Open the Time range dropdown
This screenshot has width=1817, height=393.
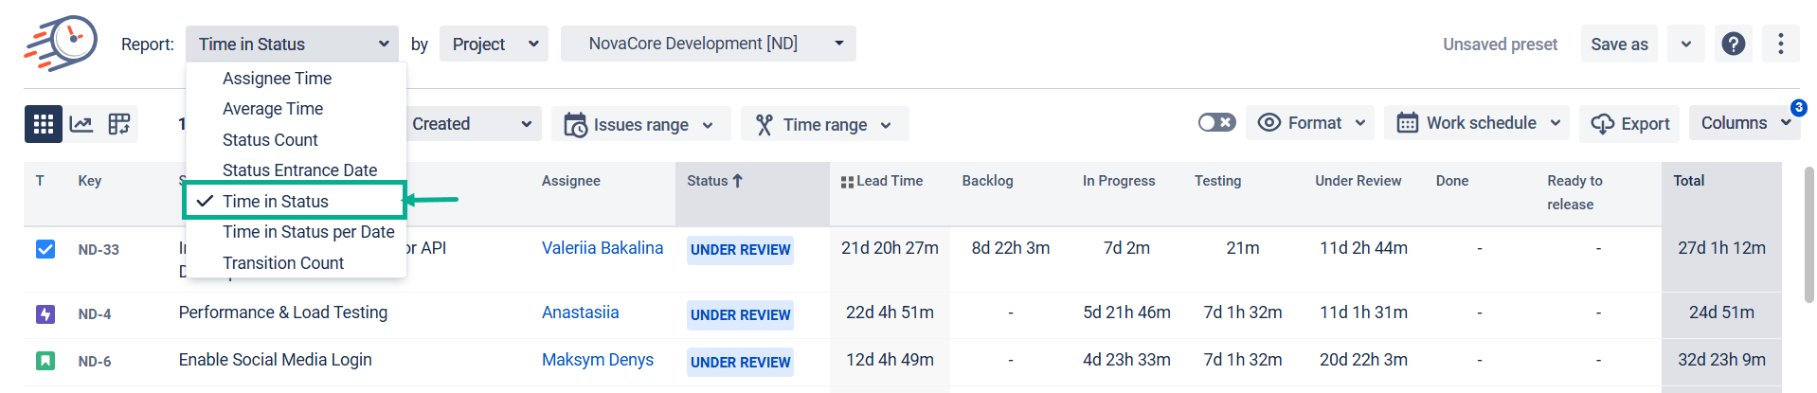824,124
